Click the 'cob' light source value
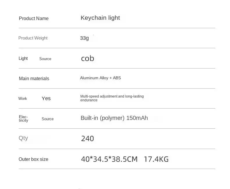This screenshot has height=189, width=230. [87, 58]
